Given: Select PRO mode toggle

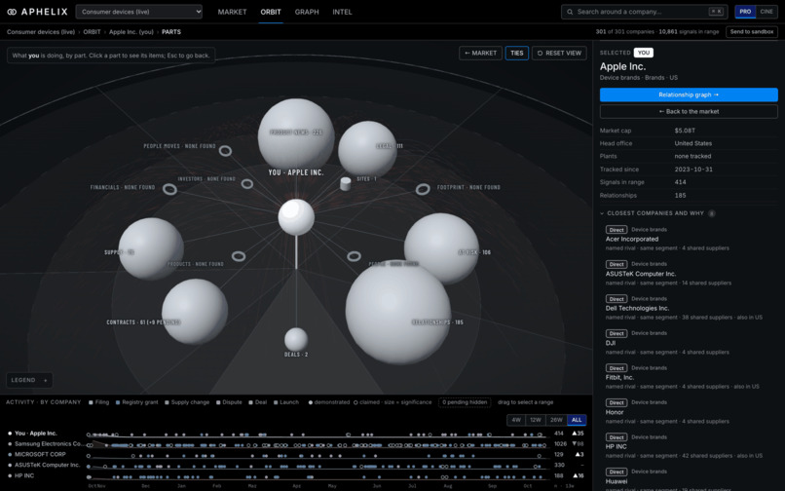Looking at the screenshot, I should click(745, 12).
